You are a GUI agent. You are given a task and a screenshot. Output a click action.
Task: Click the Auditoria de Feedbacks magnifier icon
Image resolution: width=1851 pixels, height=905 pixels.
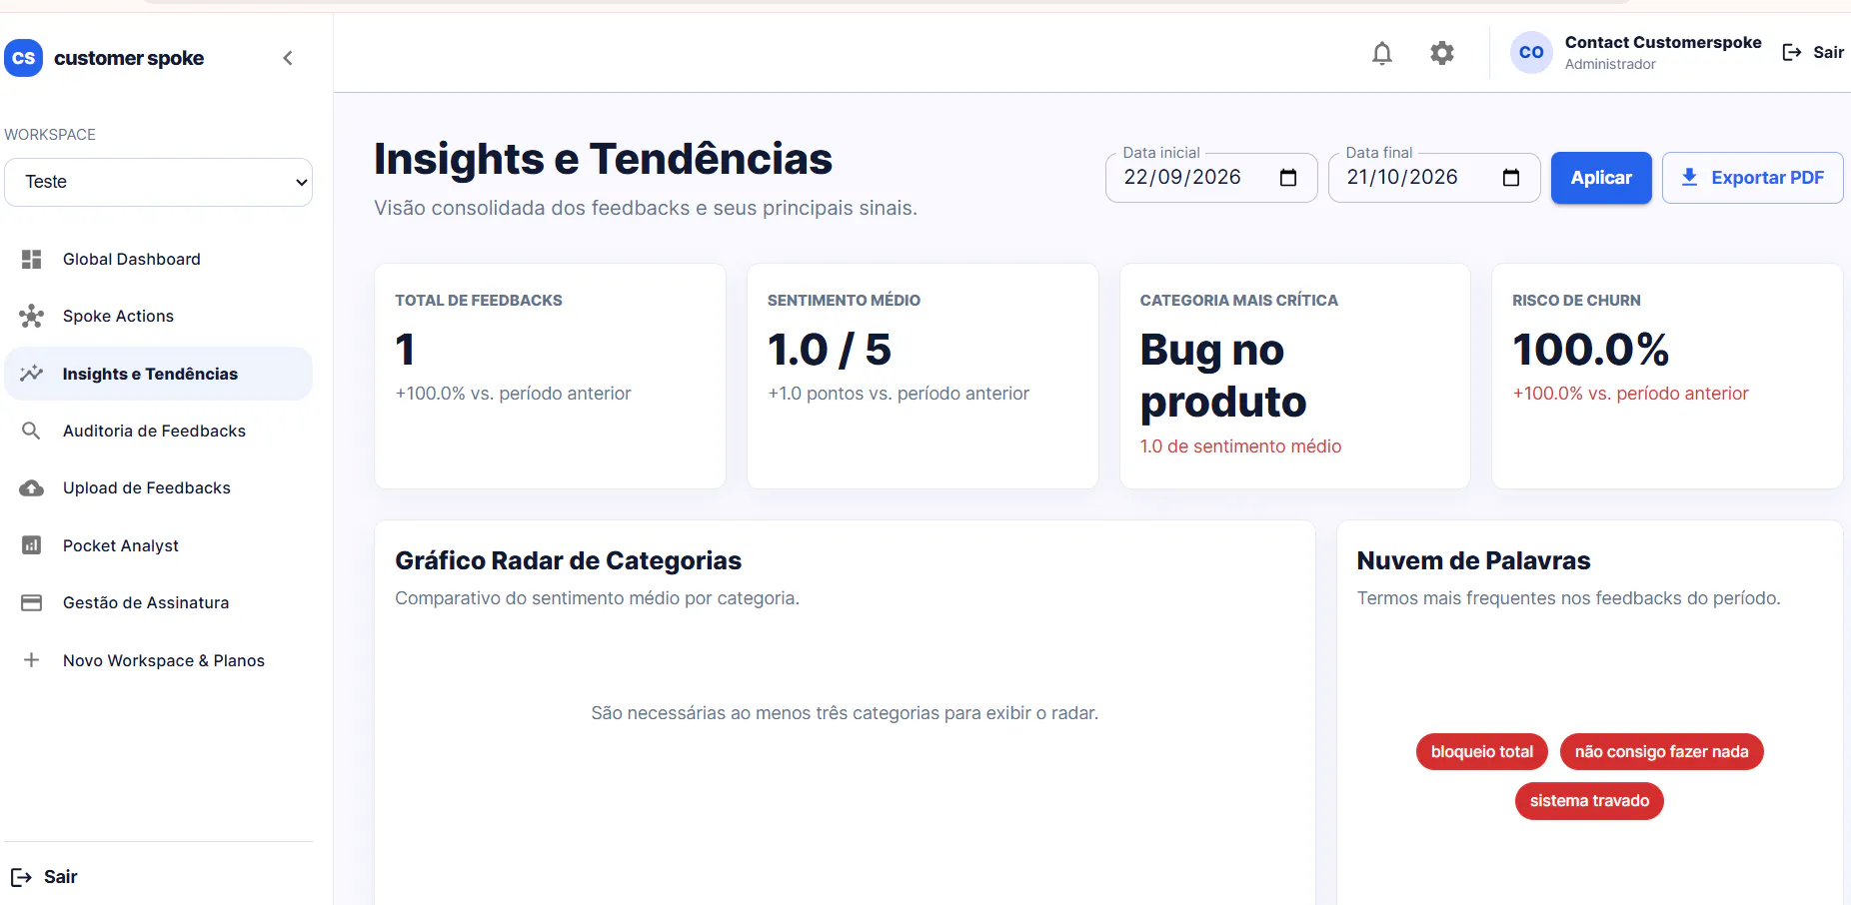coord(32,431)
